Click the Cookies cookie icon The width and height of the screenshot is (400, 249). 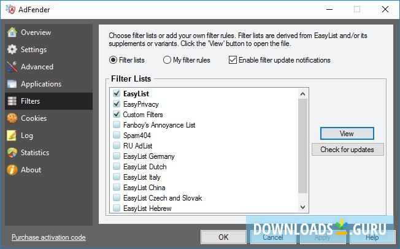12,118
